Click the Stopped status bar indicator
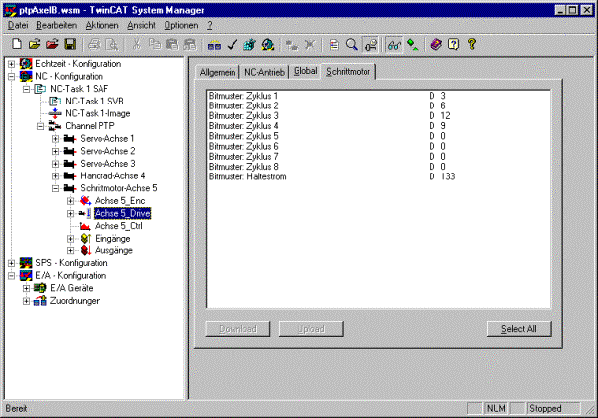The width and height of the screenshot is (598, 418). (554, 409)
